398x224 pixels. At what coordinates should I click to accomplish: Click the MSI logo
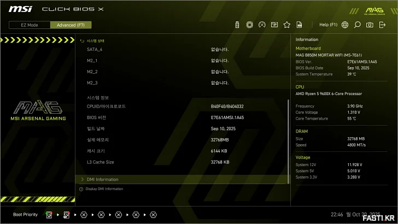point(21,9)
